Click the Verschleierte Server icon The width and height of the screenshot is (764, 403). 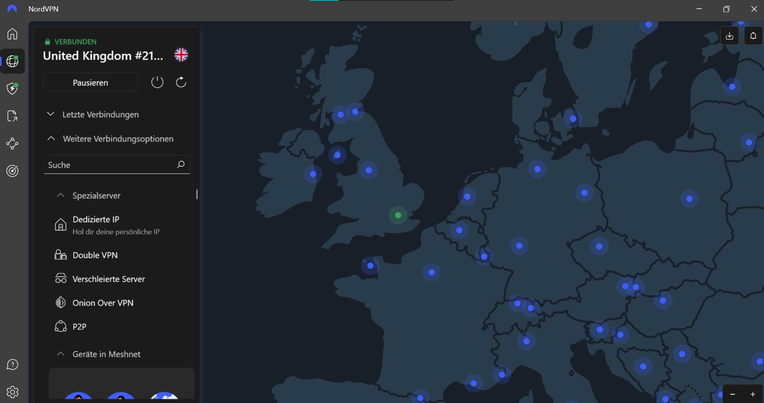(60, 279)
